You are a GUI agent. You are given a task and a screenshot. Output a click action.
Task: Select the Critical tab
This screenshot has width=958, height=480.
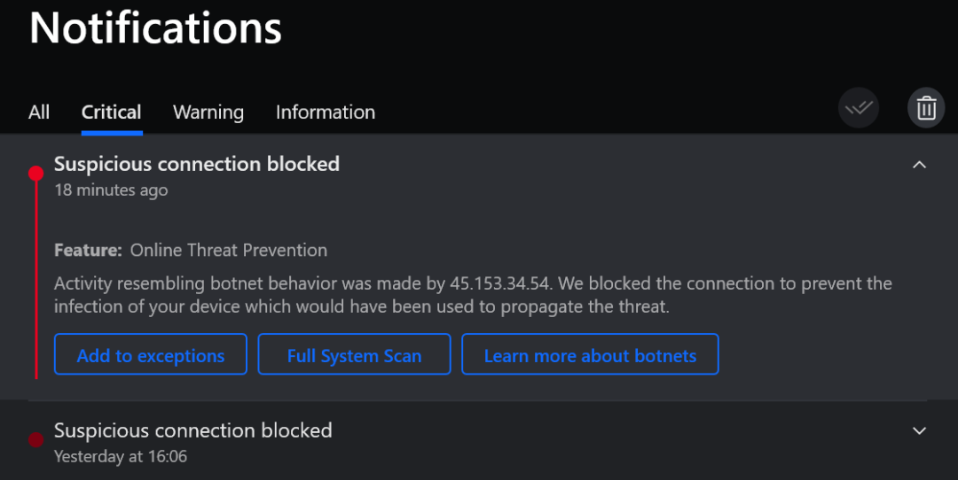click(111, 112)
